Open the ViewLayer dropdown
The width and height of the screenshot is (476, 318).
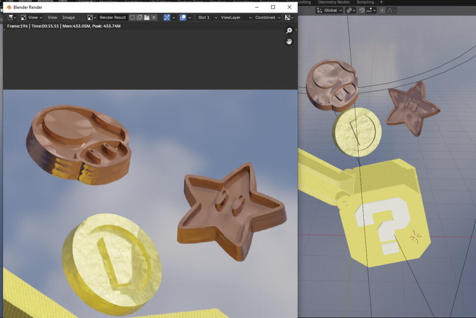(235, 17)
